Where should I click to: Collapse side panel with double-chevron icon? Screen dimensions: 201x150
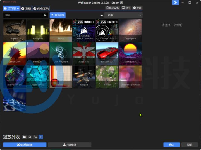coord(175,3)
